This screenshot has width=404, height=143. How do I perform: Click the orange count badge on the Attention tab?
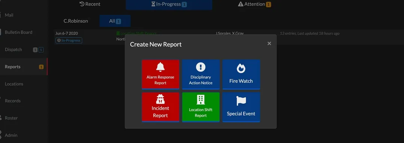point(268,4)
